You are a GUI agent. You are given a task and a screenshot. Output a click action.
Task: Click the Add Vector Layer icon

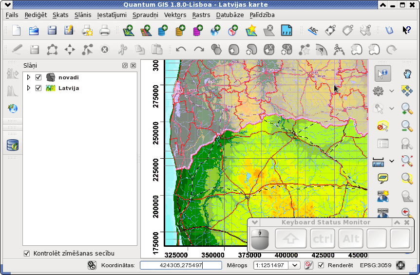[128, 31]
